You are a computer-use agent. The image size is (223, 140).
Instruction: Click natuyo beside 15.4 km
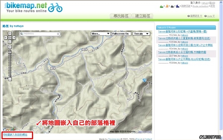[184, 49]
